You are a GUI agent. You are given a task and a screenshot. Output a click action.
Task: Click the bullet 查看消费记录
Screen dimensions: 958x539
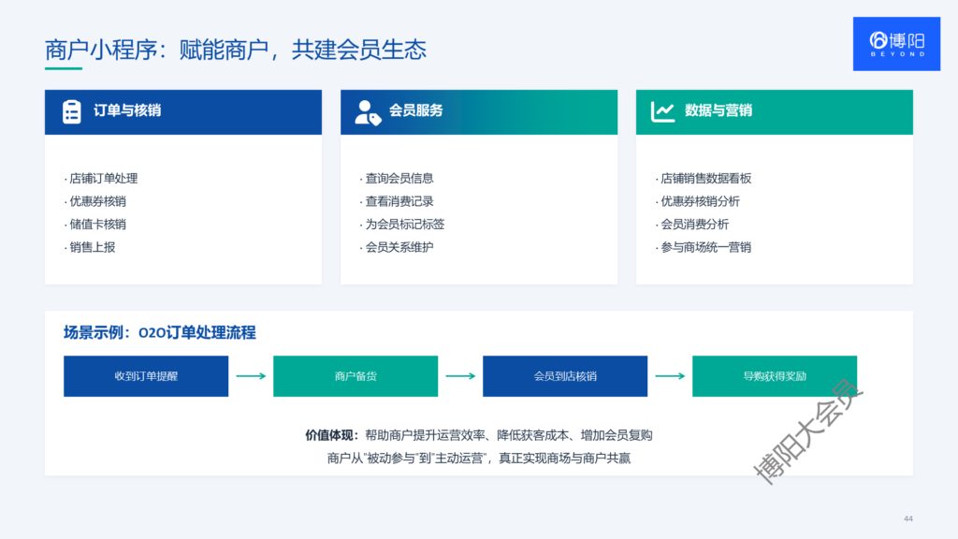(397, 201)
